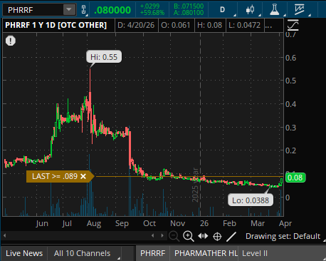The height and width of the screenshot is (261, 326).
Task: Open the Drawing set: Default menu
Action: click(x=283, y=236)
